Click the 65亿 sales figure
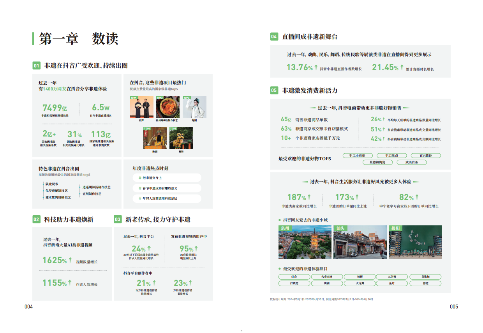 (286, 120)
